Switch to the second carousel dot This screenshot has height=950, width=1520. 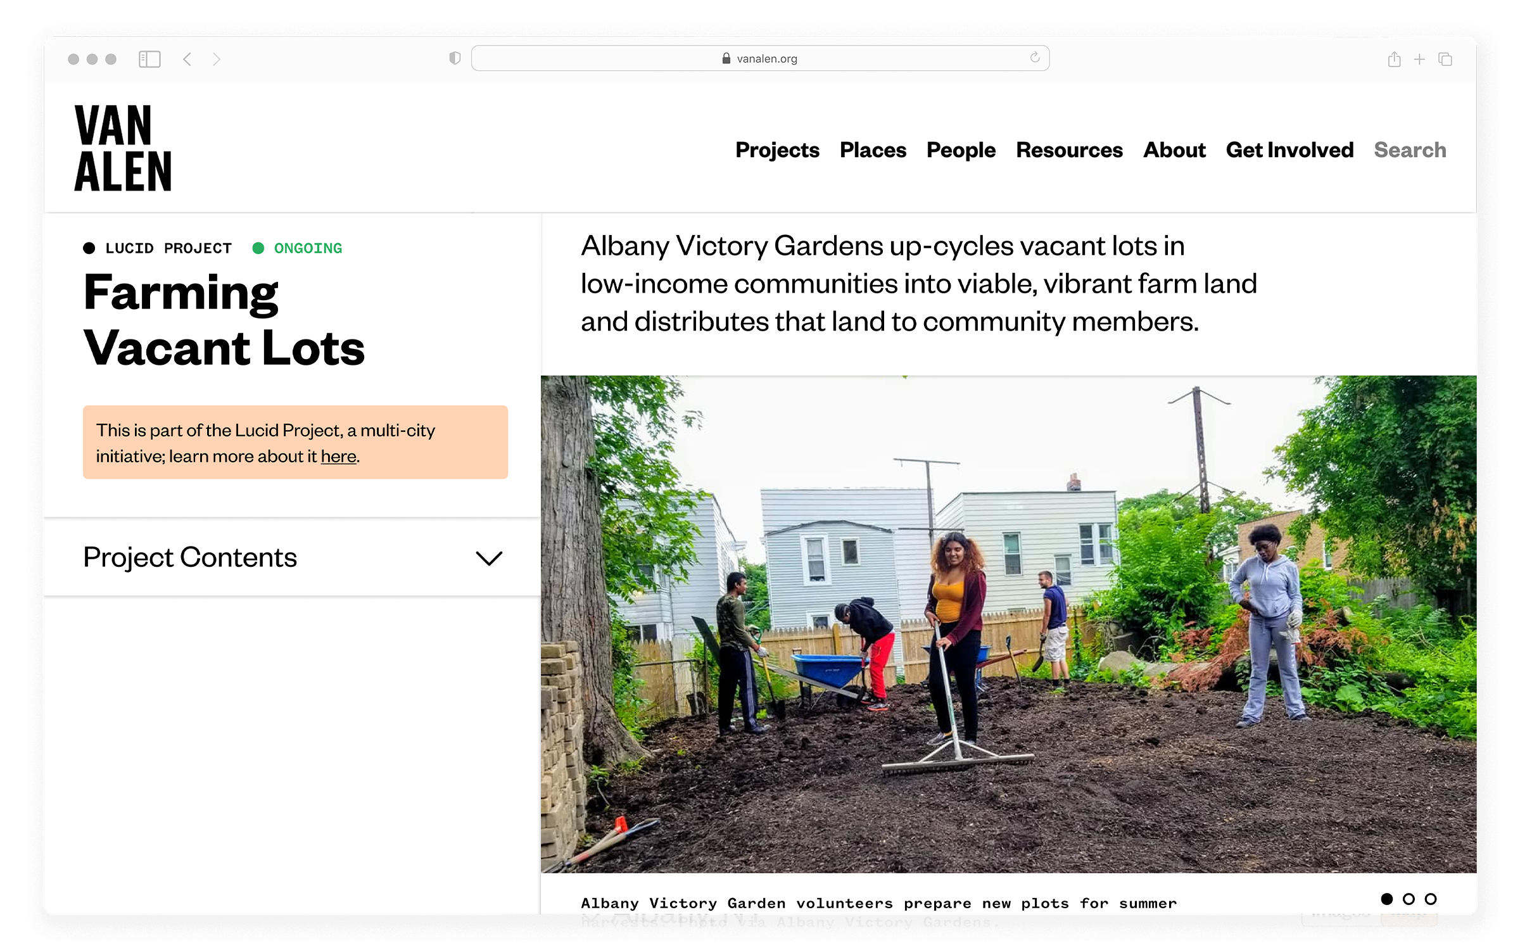pyautogui.click(x=1409, y=899)
